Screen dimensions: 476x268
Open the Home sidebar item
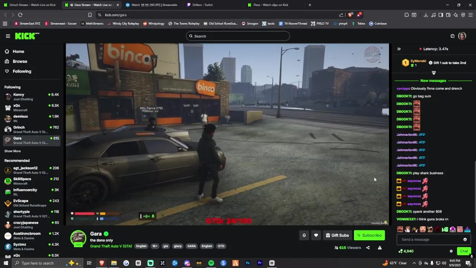(32, 51)
